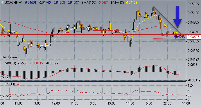This screenshot has height=108, width=201.
Task: Click the MACD signal value -0.00122
Action: click(x=52, y=63)
